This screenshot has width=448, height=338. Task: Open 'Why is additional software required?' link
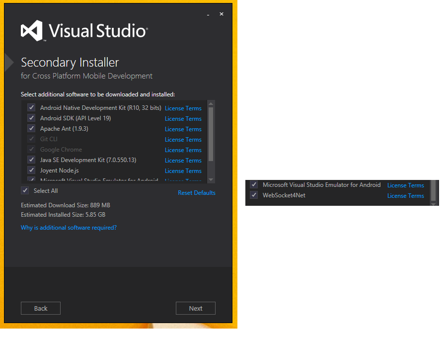coord(69,228)
